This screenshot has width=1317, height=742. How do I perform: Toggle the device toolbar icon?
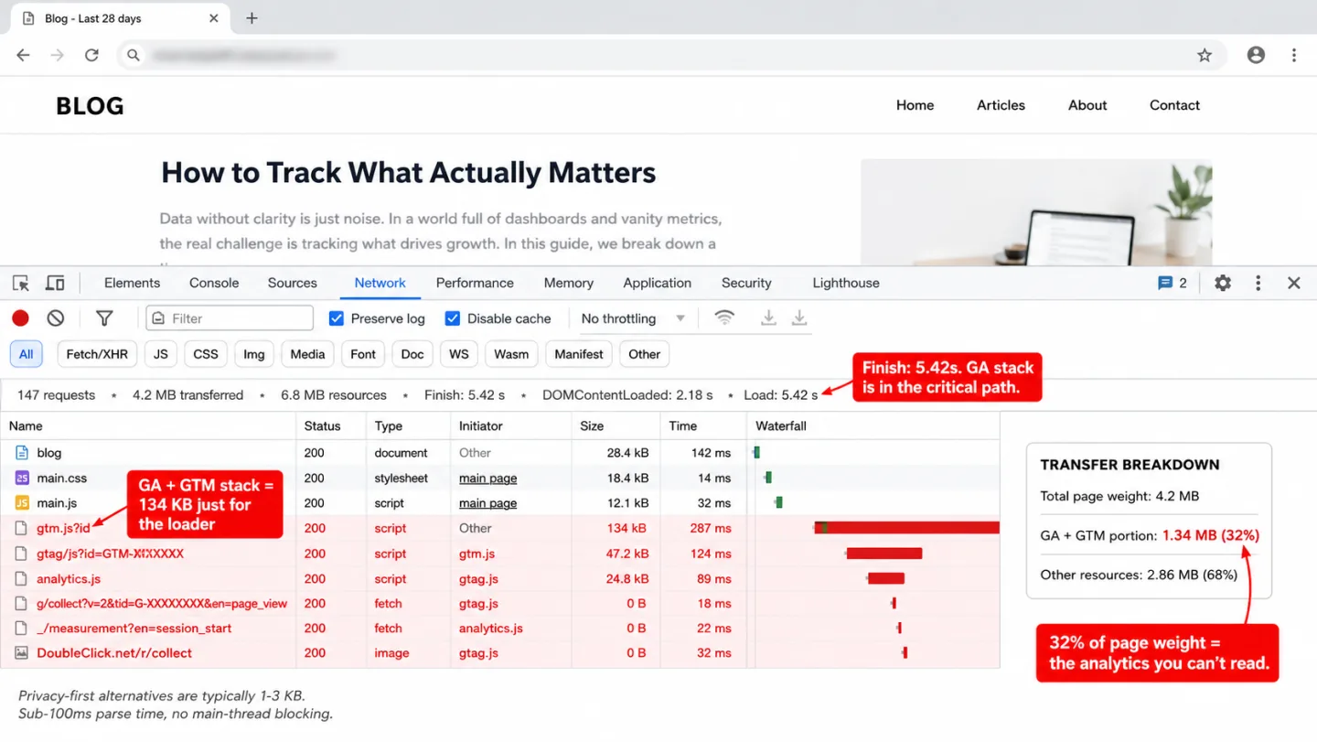pyautogui.click(x=55, y=284)
